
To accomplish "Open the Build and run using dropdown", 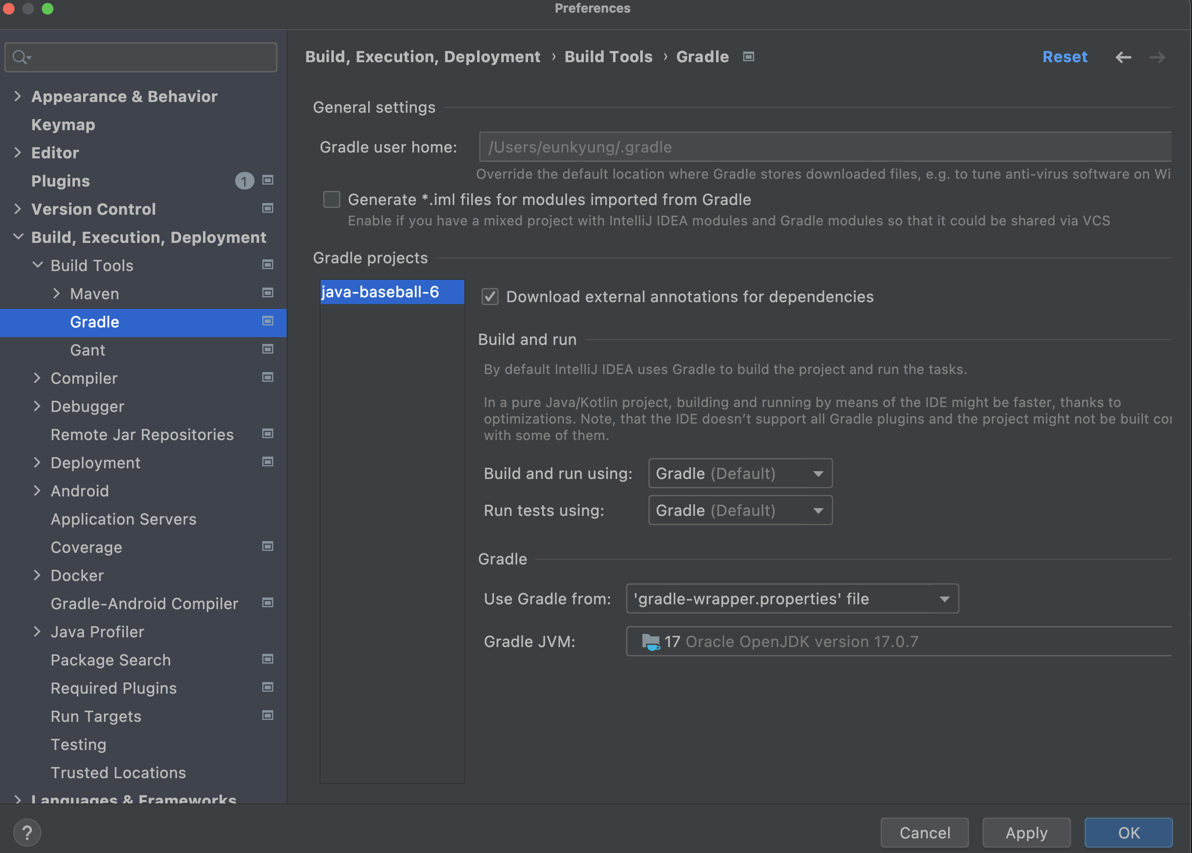I will (740, 473).
